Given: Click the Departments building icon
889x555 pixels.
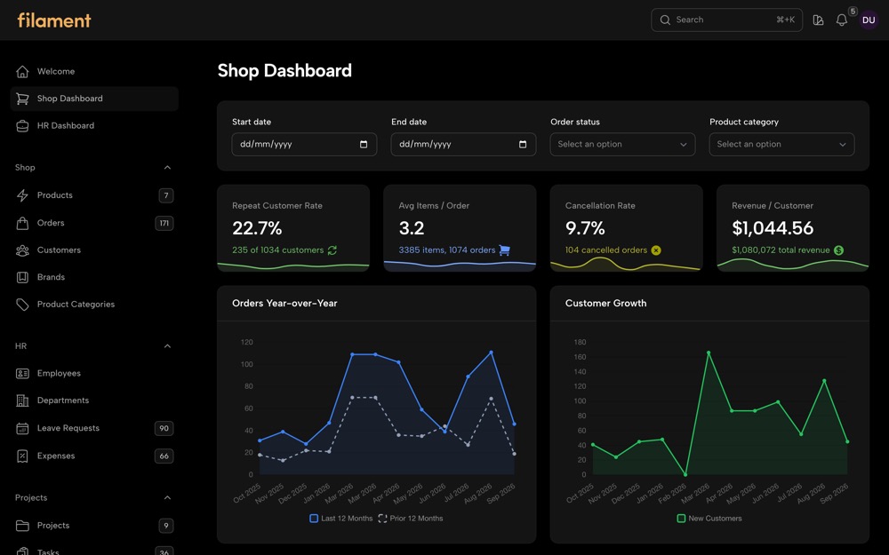Looking at the screenshot, I should (22, 400).
